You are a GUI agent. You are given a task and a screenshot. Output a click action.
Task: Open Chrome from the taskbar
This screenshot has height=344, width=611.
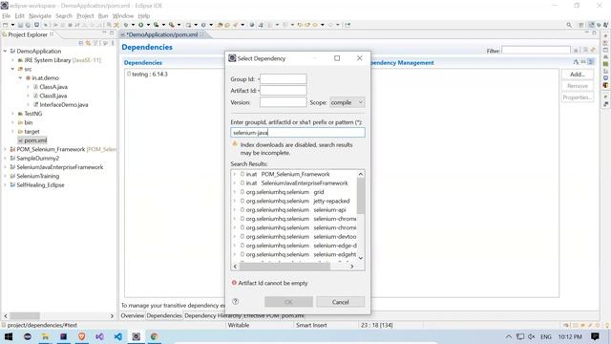tap(155, 336)
